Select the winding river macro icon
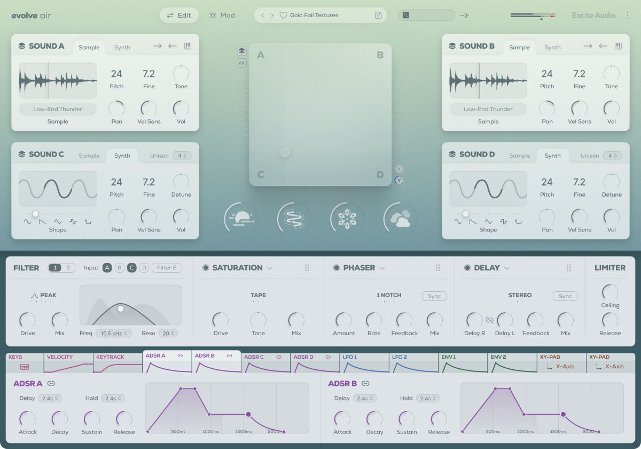 tap(293, 219)
